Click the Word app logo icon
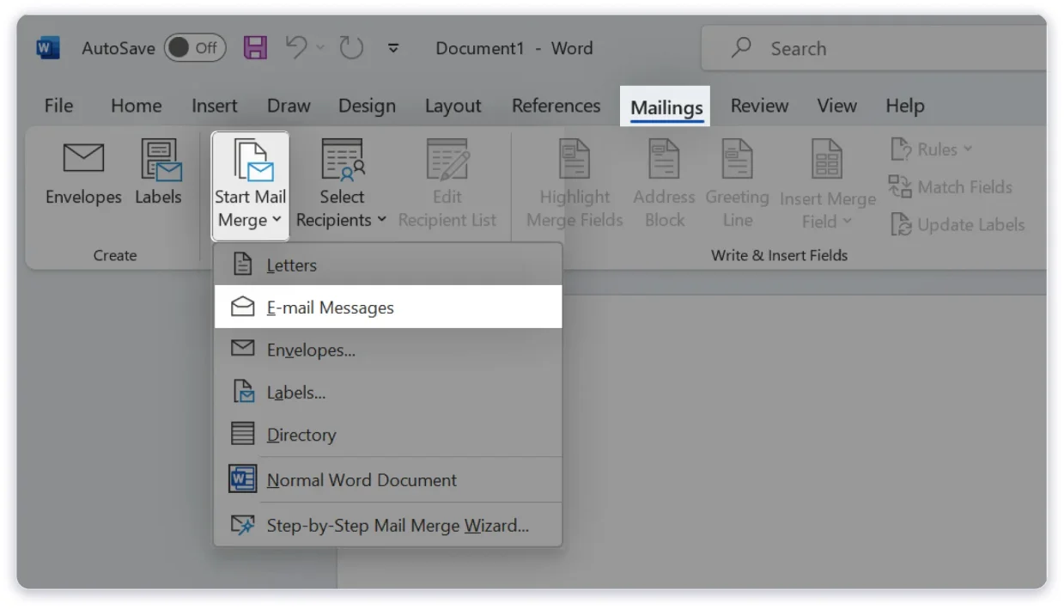Viewport: 1064px width, 609px height. point(47,48)
